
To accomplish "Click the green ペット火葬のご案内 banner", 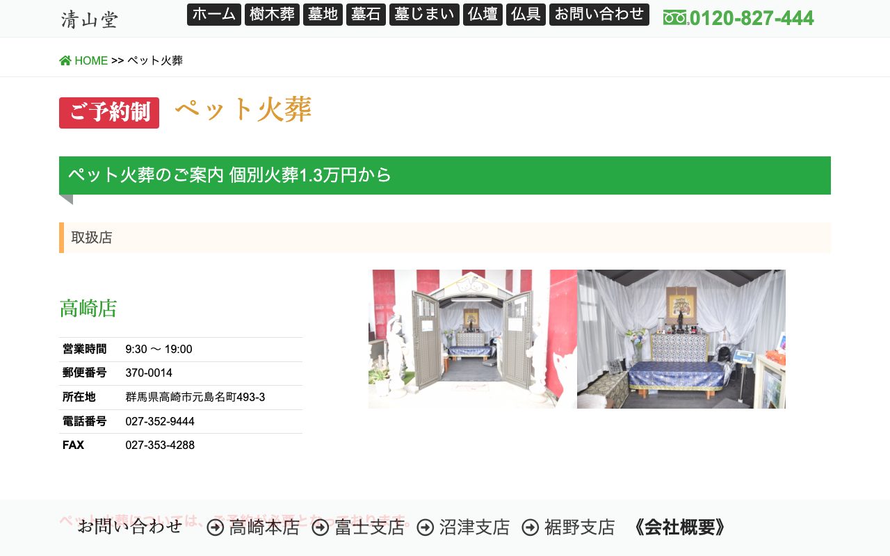I will pos(445,175).
